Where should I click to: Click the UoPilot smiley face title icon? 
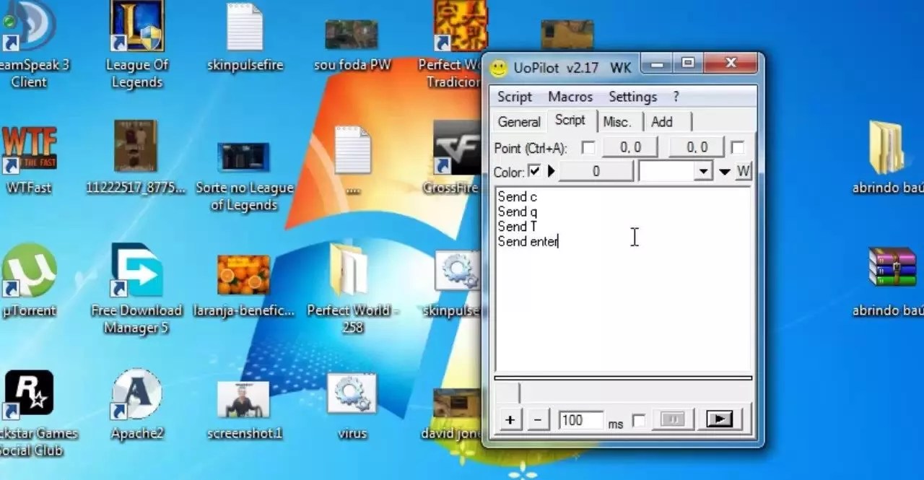[x=498, y=68]
